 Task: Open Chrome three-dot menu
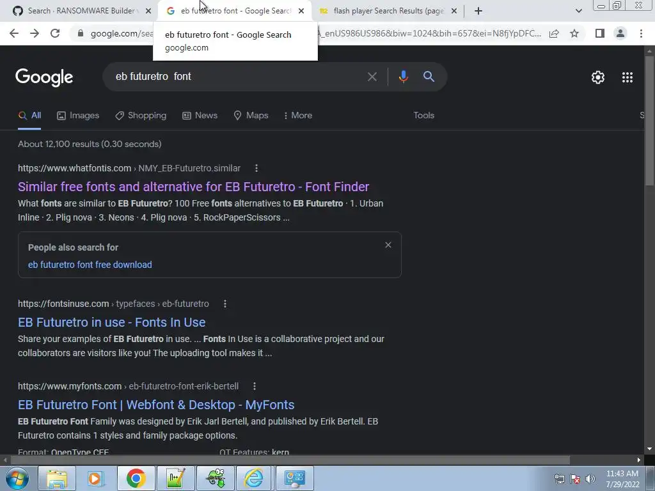tap(641, 33)
